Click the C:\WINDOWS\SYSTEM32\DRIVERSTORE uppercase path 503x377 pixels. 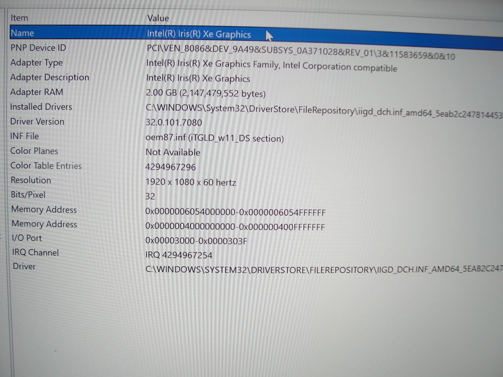[x=324, y=270]
